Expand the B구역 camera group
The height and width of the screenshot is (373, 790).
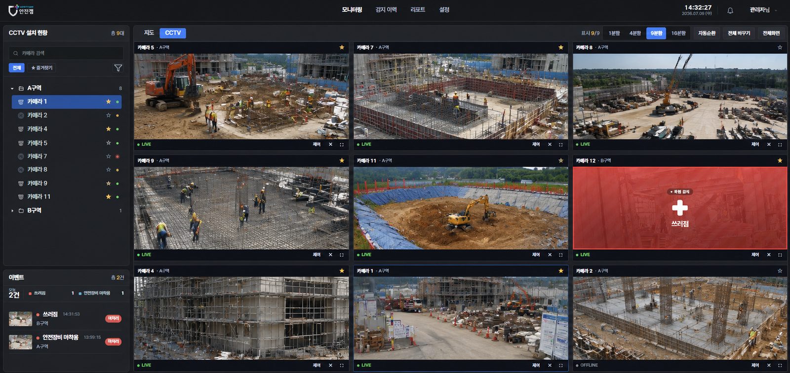pos(12,211)
